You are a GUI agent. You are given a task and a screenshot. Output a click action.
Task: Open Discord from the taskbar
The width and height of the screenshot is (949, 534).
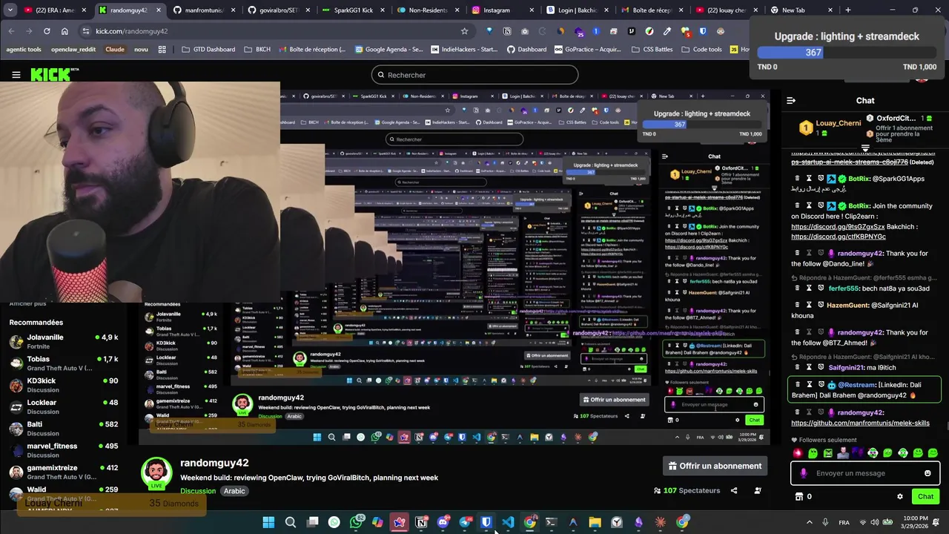pos(443,522)
